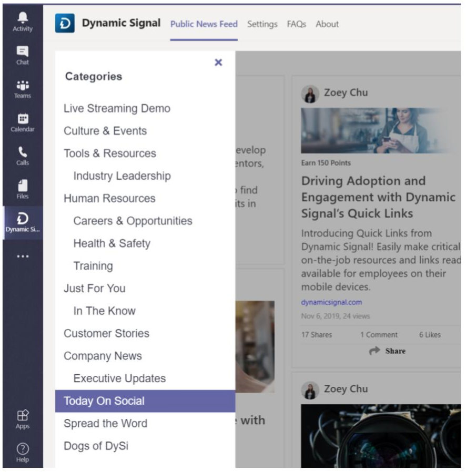
Task: Select the Training subcategory
Action: coord(93,266)
